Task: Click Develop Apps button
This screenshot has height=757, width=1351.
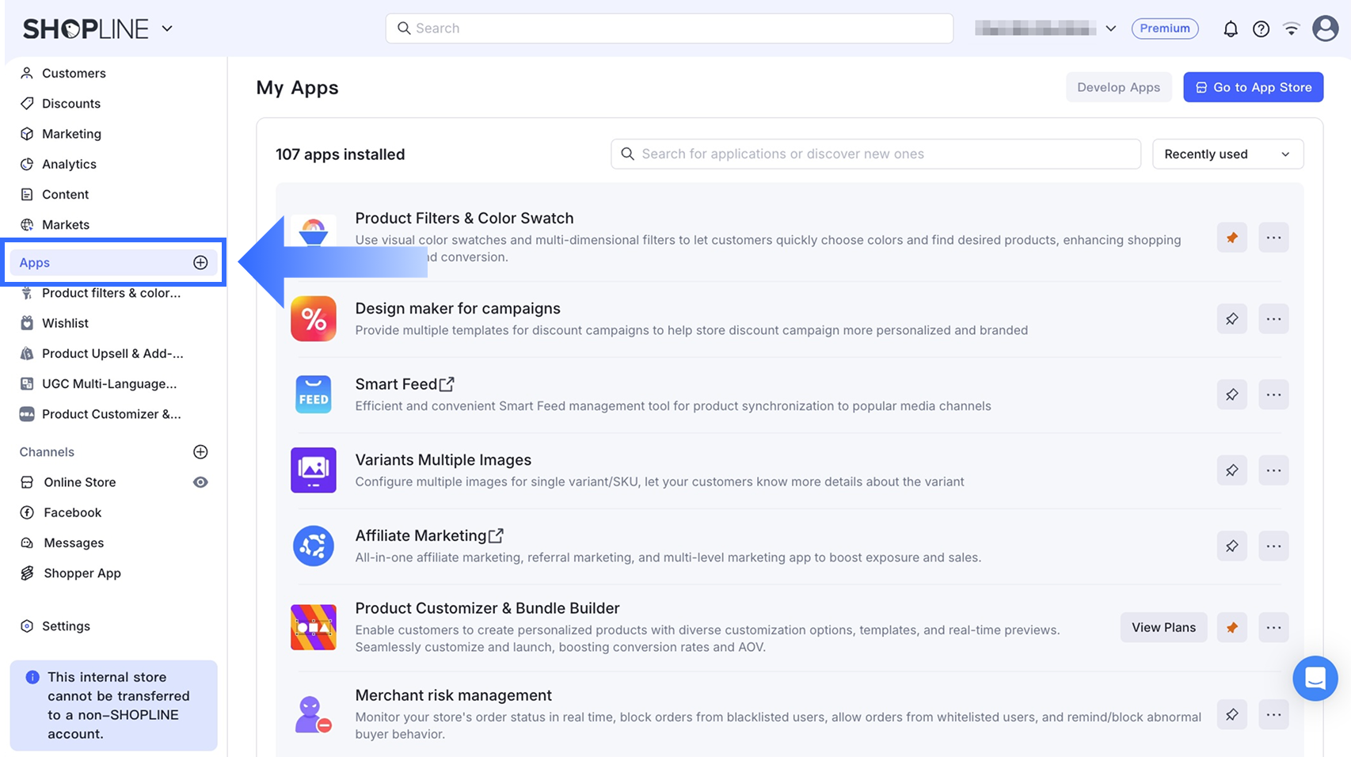Action: [1118, 87]
